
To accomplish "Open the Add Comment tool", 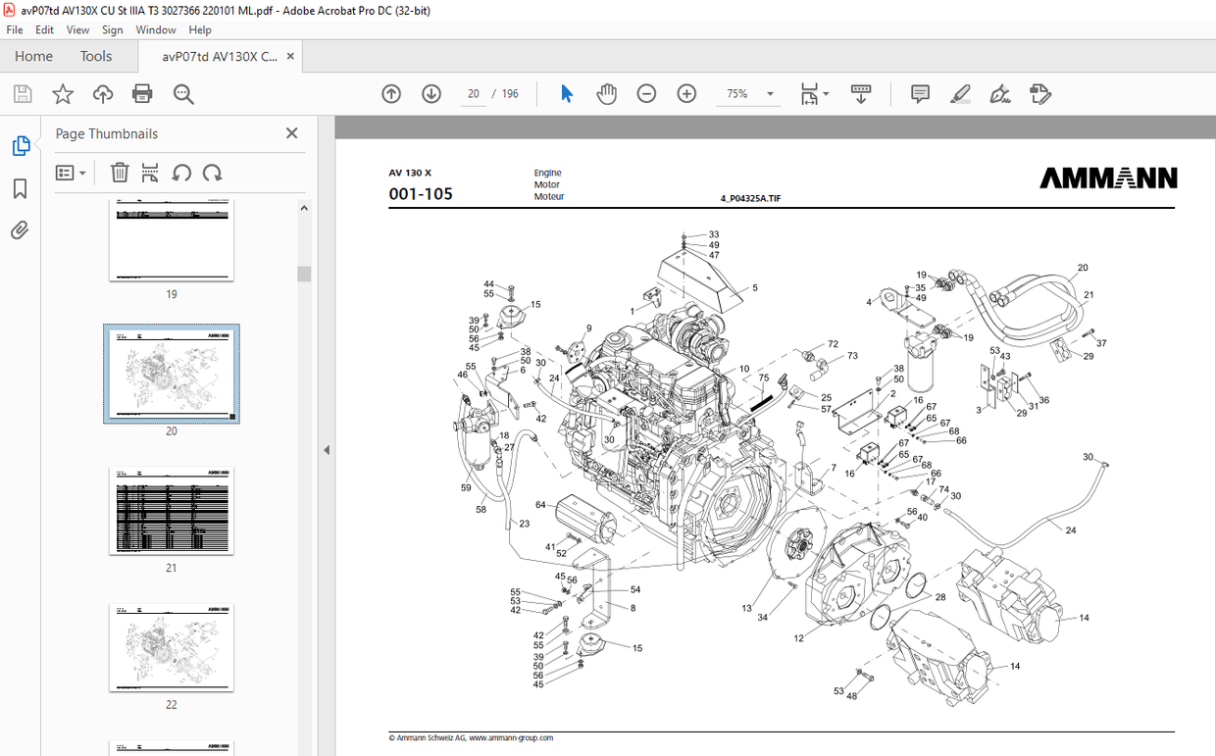I will (x=919, y=93).
